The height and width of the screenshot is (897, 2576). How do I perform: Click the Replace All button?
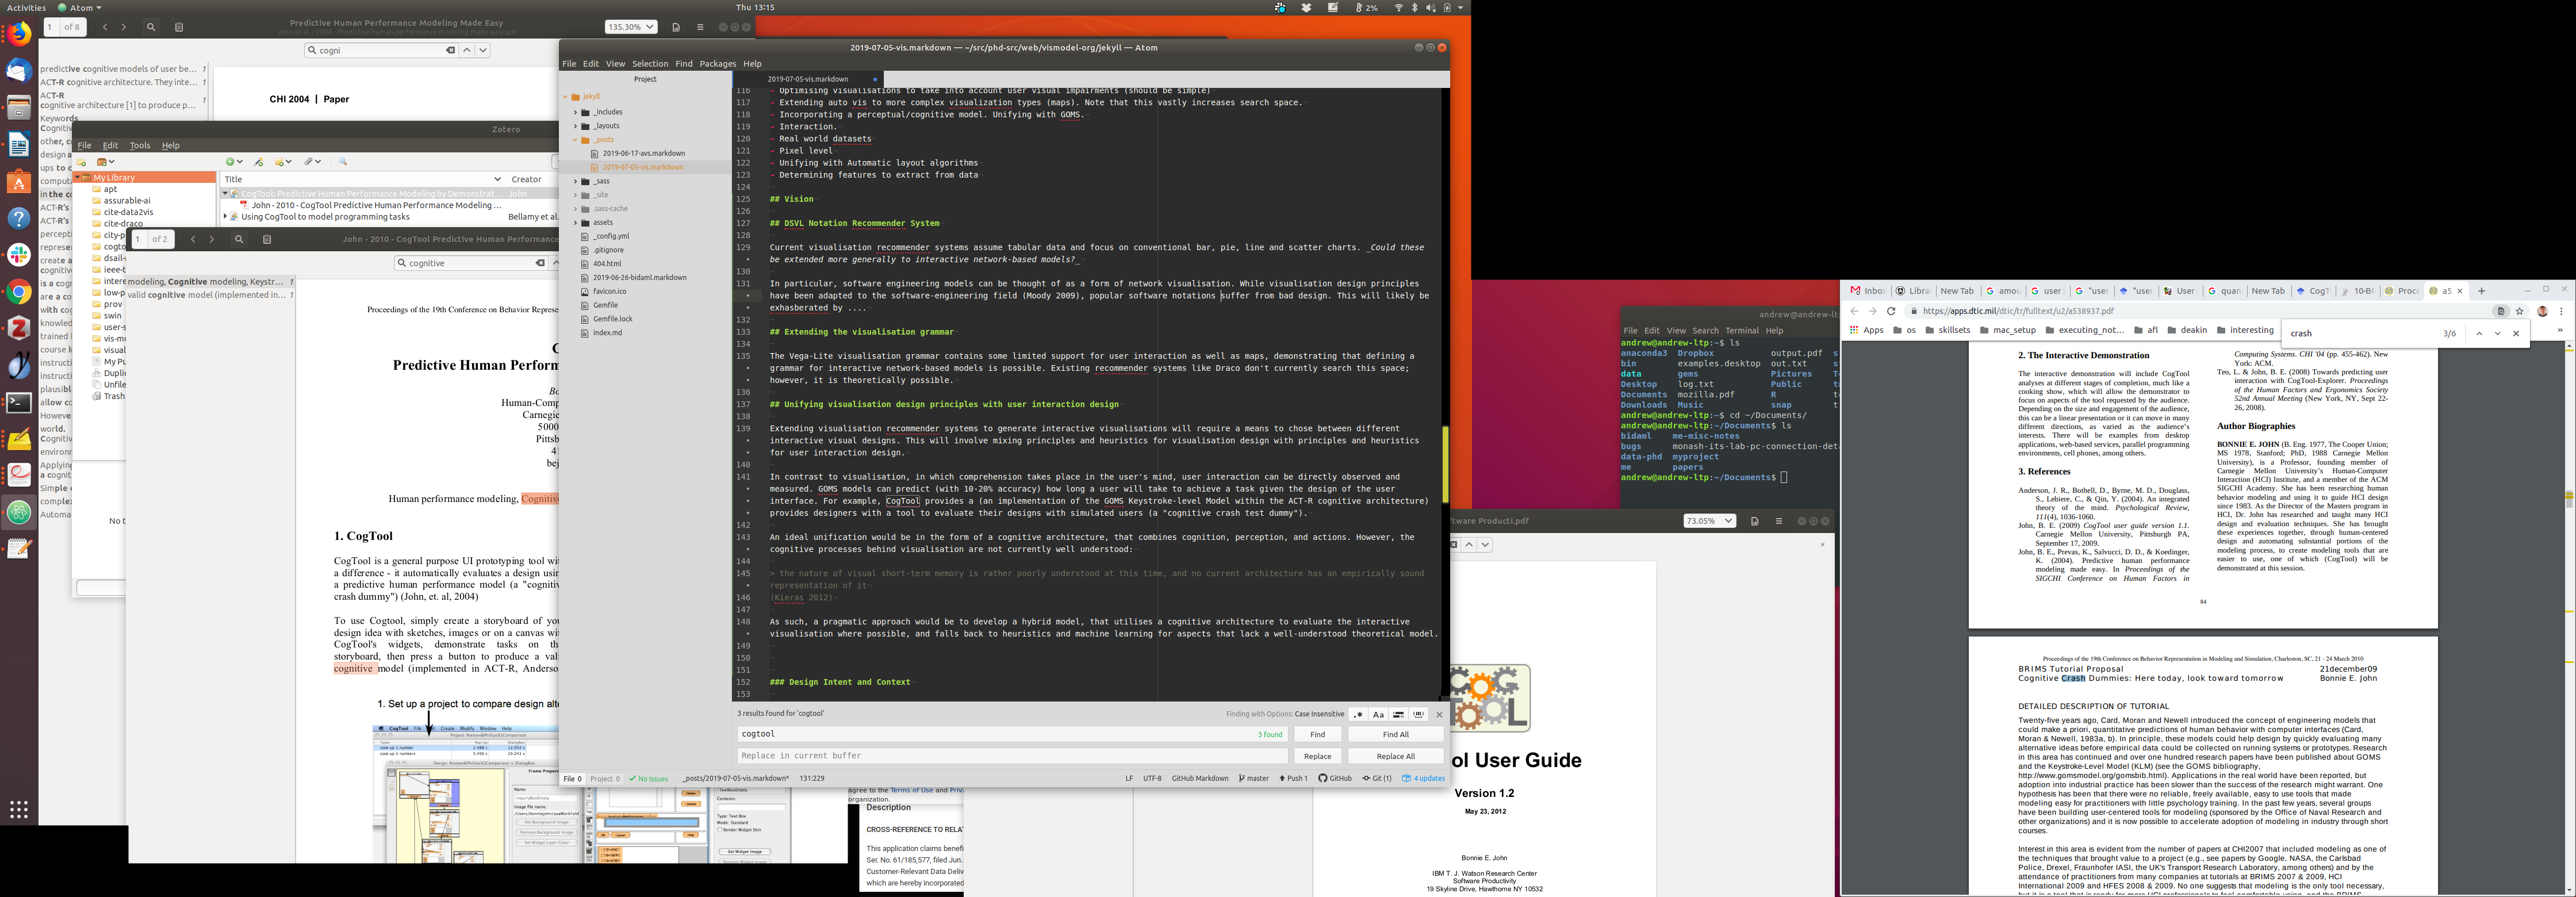tap(1395, 757)
